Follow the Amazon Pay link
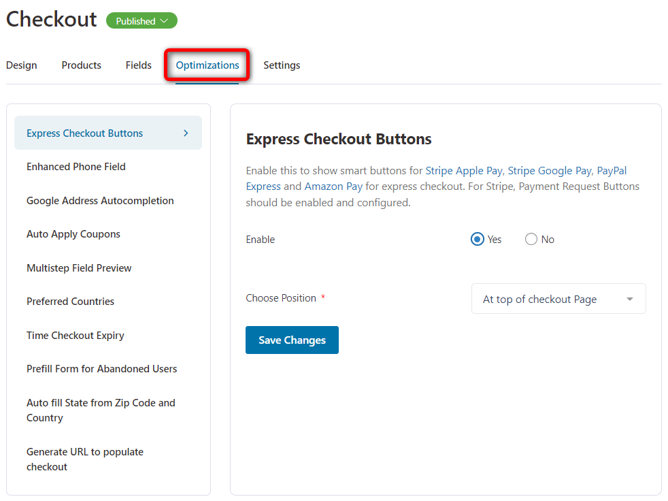This screenshot has height=501, width=668. [x=333, y=187]
